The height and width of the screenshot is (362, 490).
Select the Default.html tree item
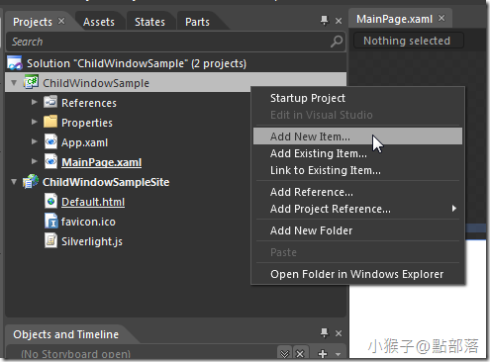[x=93, y=202]
